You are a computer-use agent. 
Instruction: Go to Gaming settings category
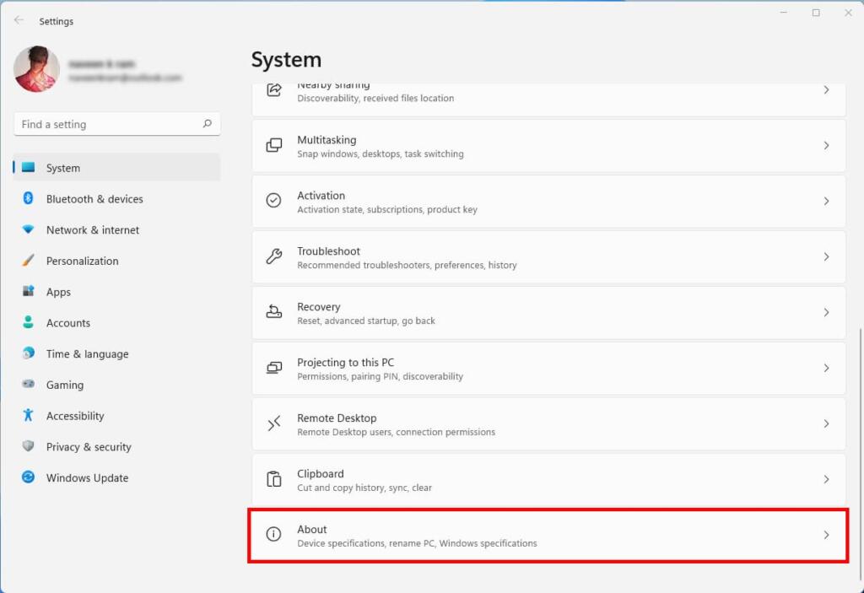[x=64, y=385]
